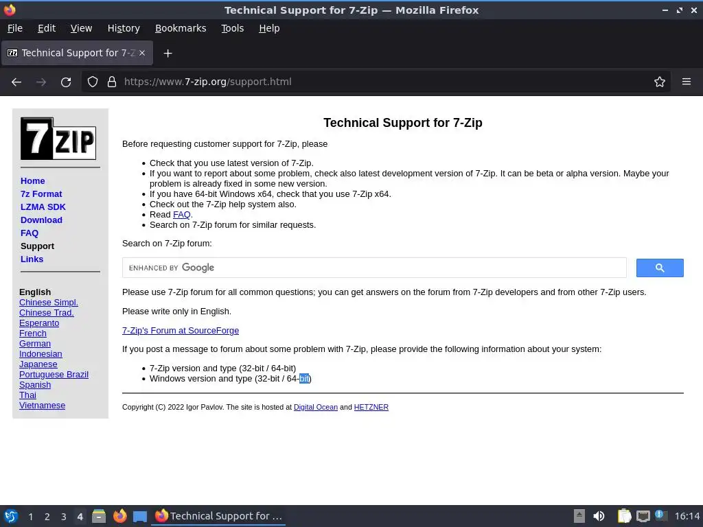Click the removable media tray icon
The image size is (703, 527).
(579, 516)
